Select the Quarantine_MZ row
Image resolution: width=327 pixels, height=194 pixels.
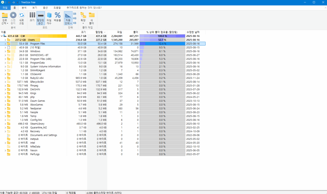tap(103, 128)
